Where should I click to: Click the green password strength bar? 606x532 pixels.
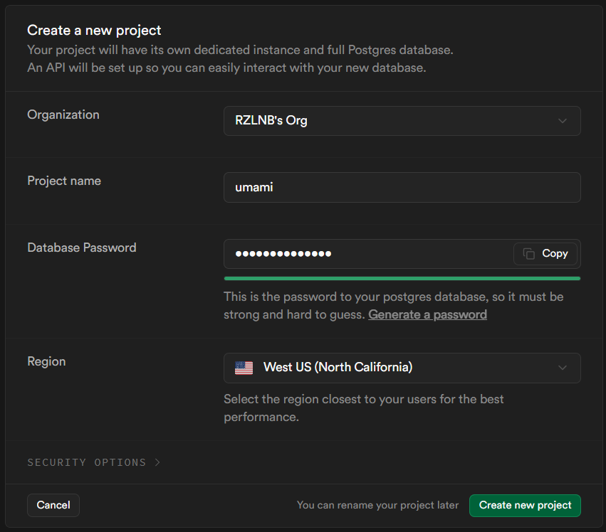(402, 278)
